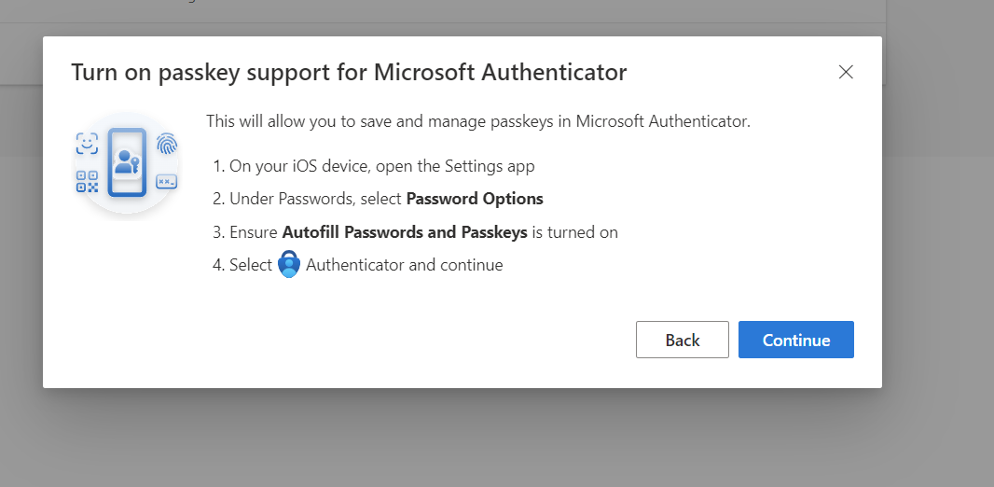Click the "Under Passwords, select" text in step 2
The width and height of the screenshot is (994, 487).
(316, 199)
